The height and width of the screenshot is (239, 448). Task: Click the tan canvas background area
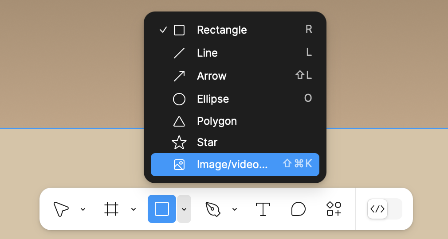pos(71,71)
